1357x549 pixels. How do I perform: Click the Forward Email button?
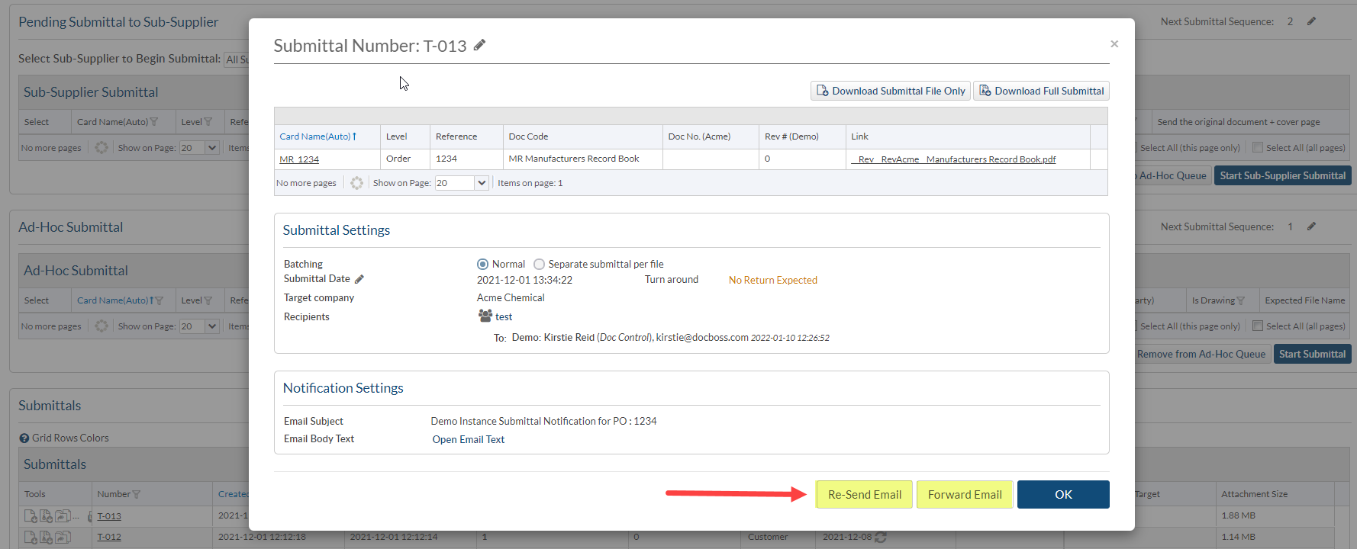(x=965, y=494)
